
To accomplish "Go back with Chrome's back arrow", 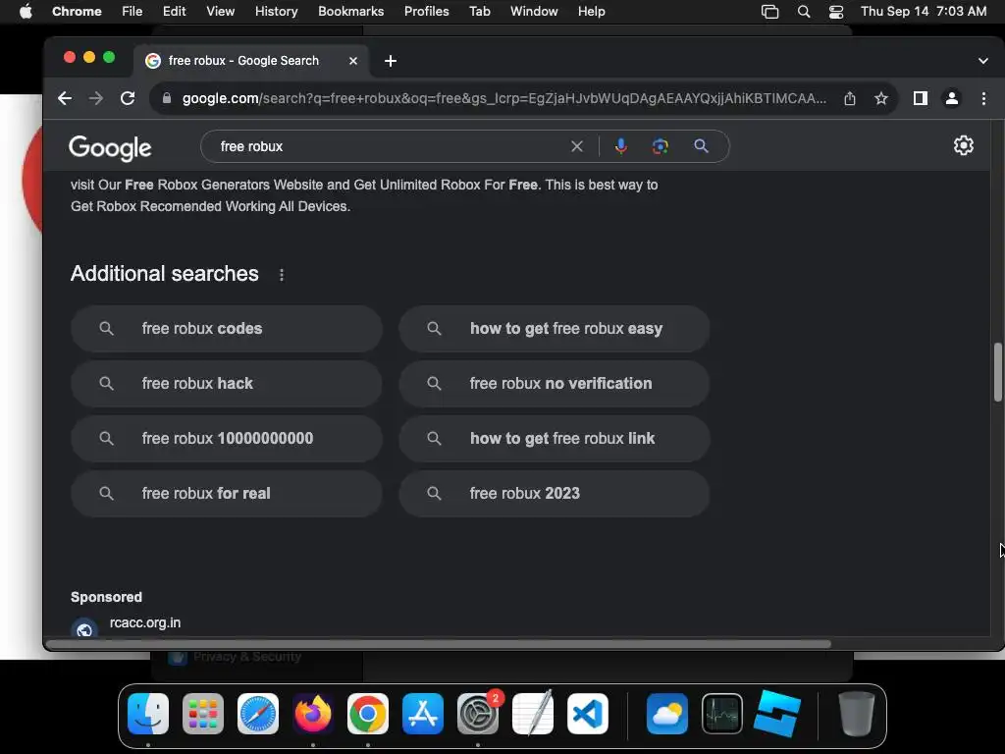I will [65, 98].
